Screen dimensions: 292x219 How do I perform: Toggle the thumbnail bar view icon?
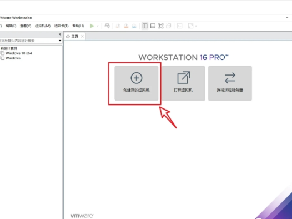click(x=153, y=26)
